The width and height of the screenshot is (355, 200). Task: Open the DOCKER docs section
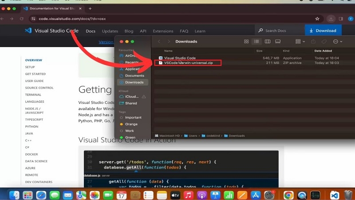(32, 154)
